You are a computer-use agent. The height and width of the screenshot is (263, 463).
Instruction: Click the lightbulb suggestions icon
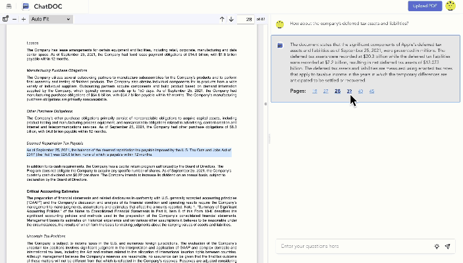[437, 246]
